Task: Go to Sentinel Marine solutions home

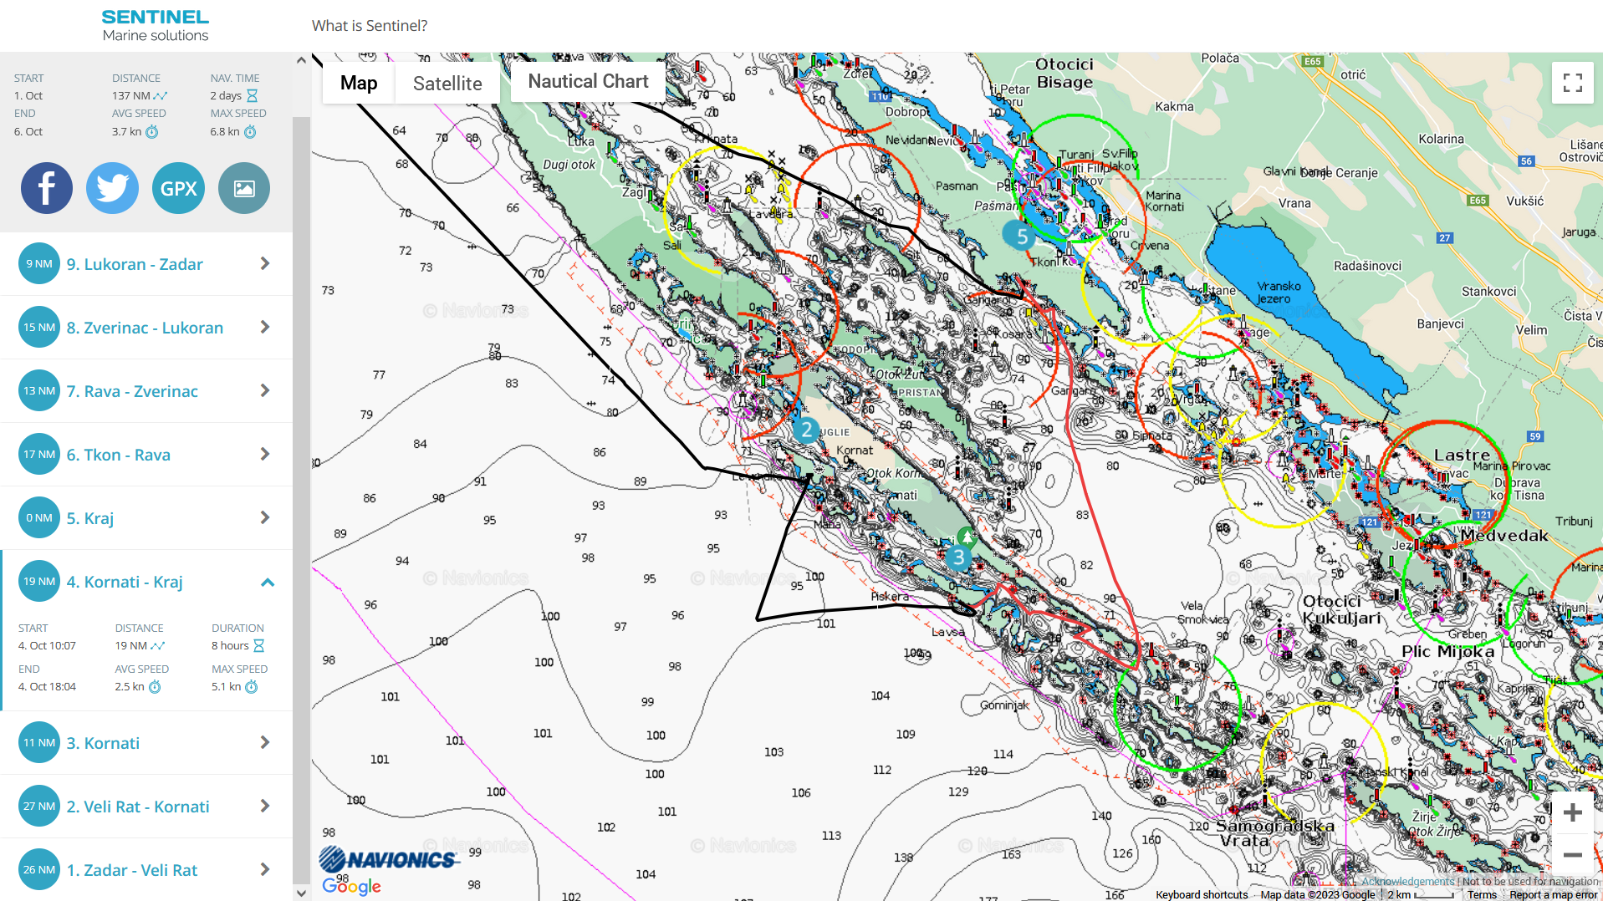Action: pos(156,25)
